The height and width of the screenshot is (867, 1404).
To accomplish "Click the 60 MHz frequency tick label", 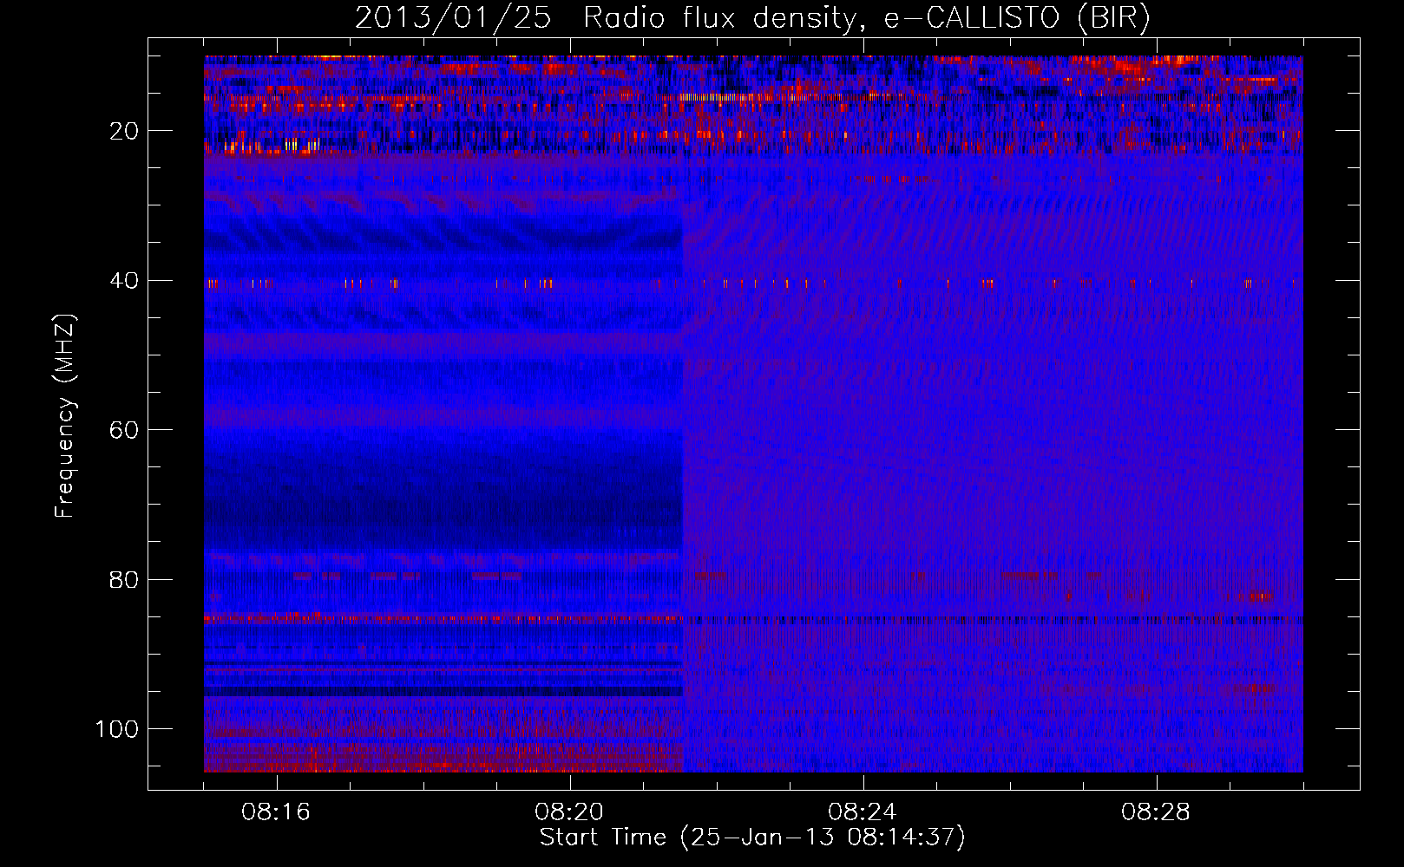I will tap(124, 430).
